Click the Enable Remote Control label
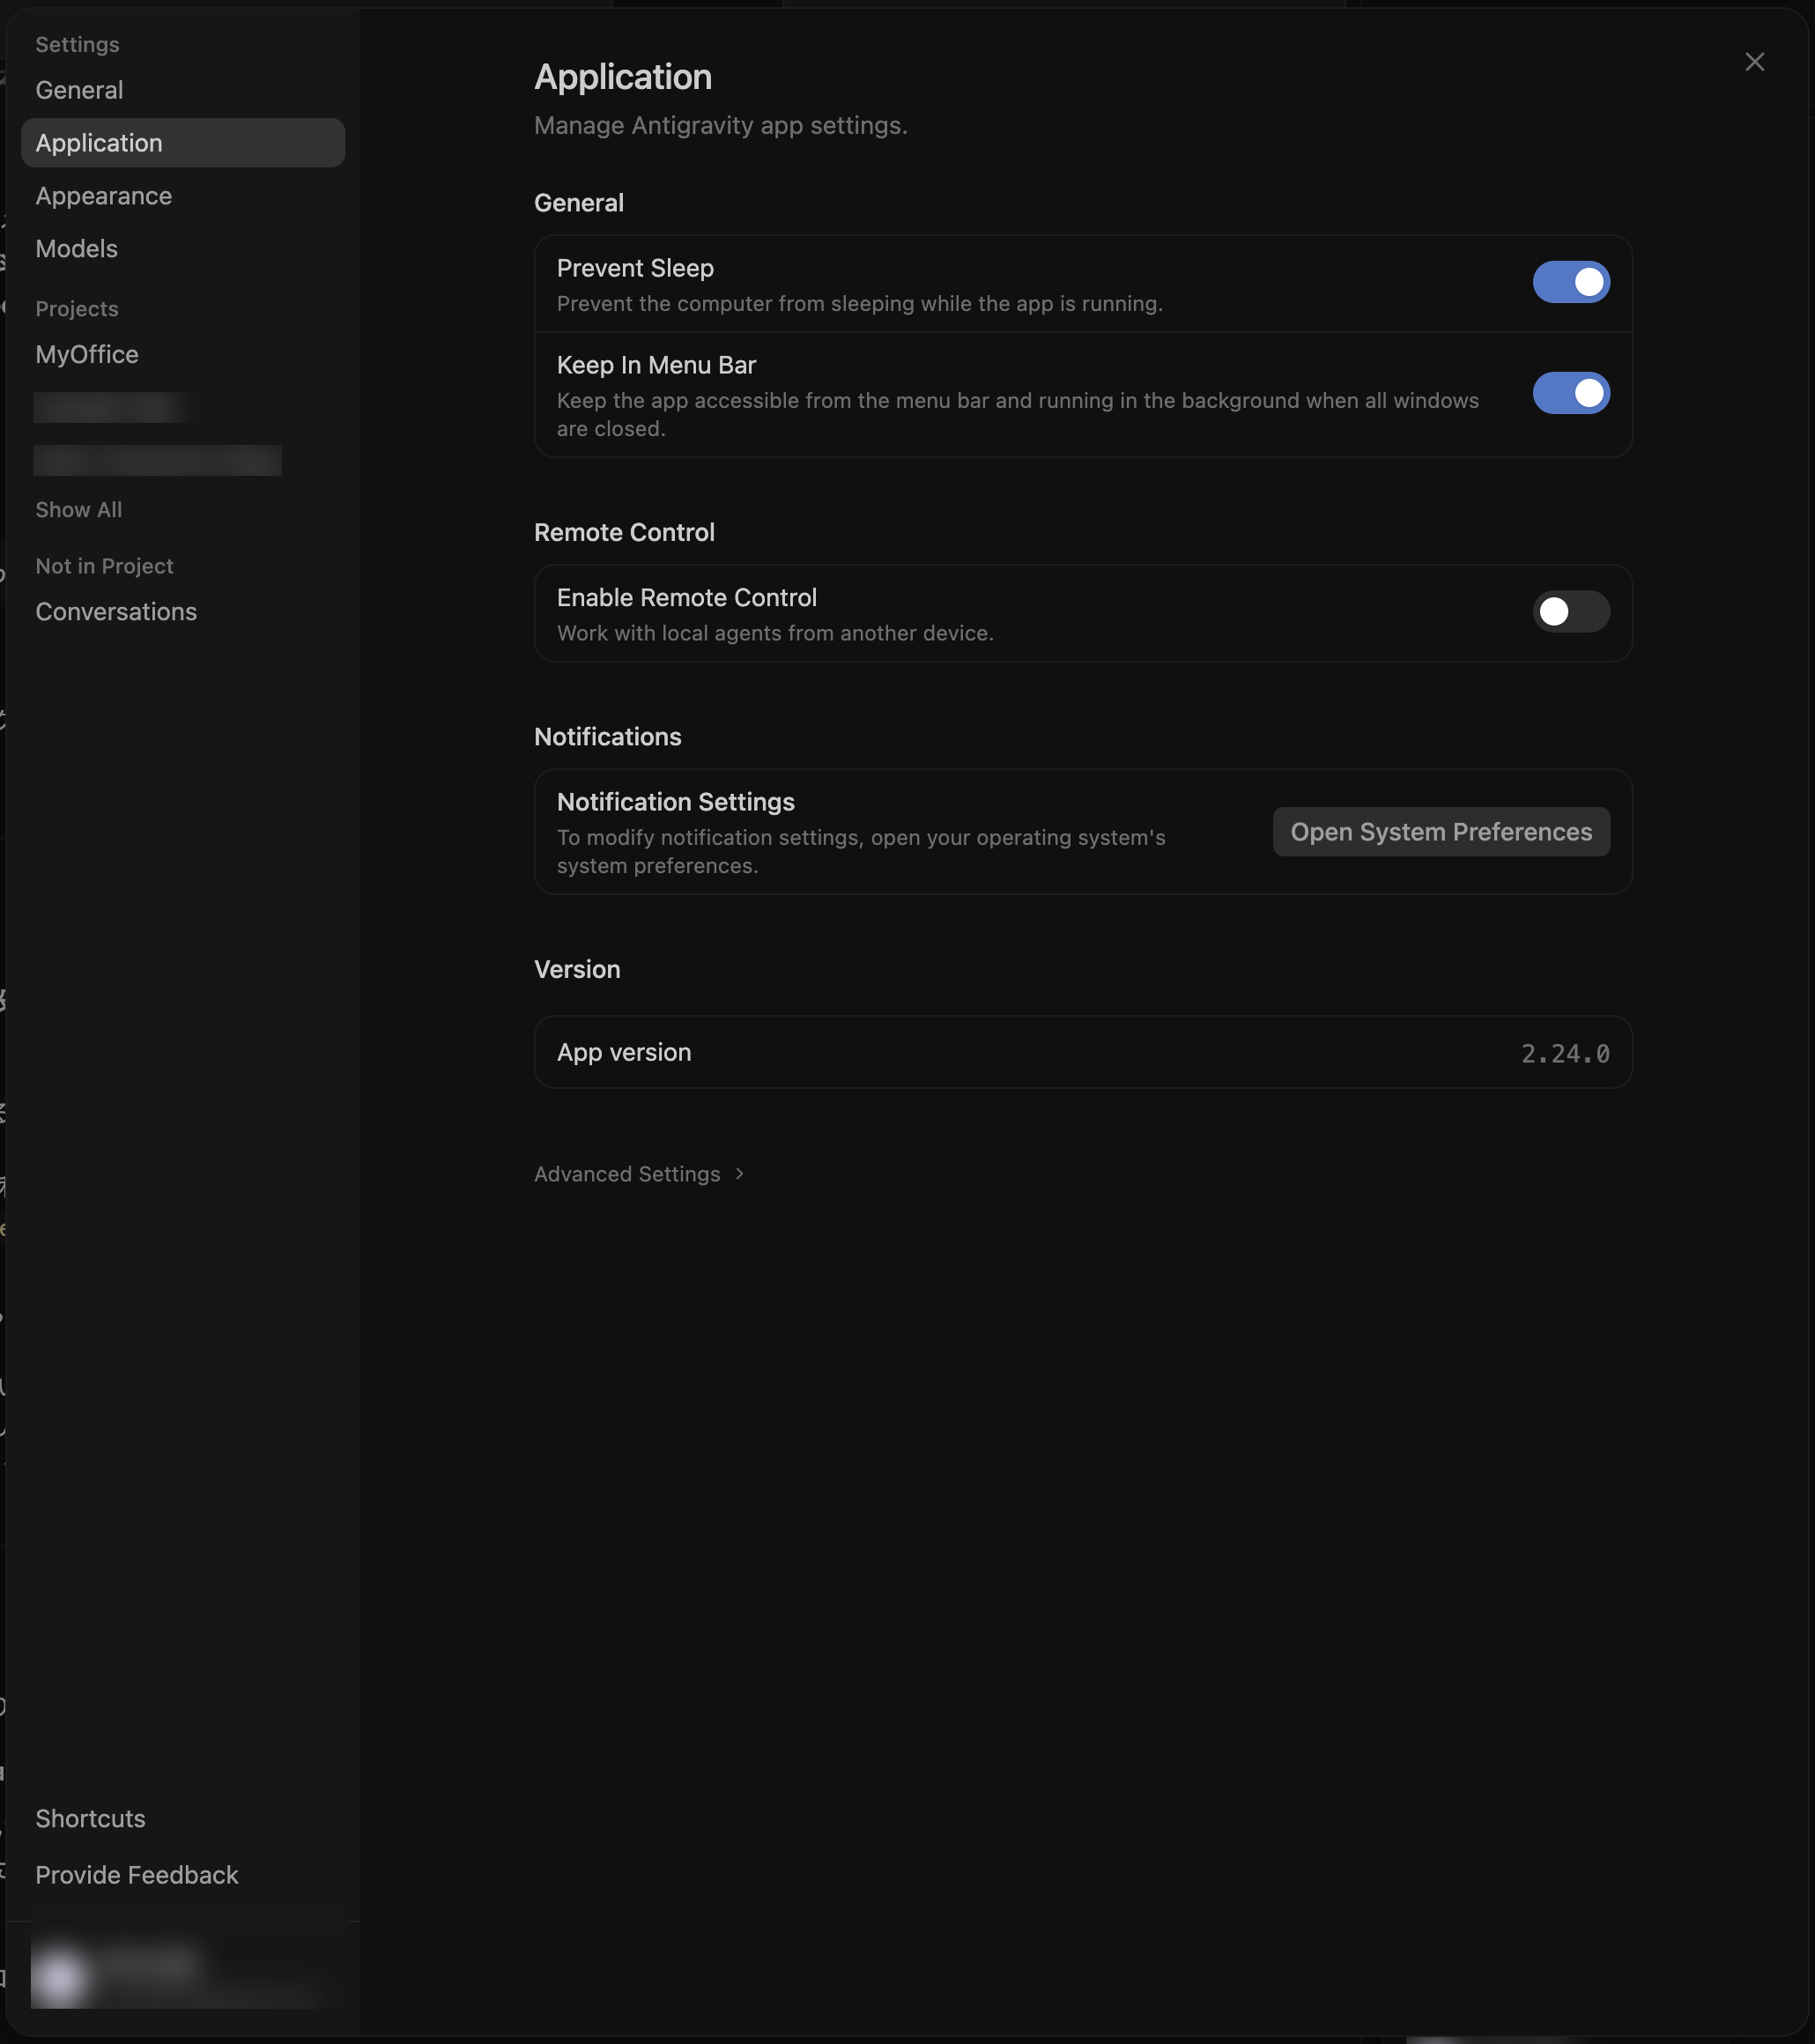 tap(686, 597)
